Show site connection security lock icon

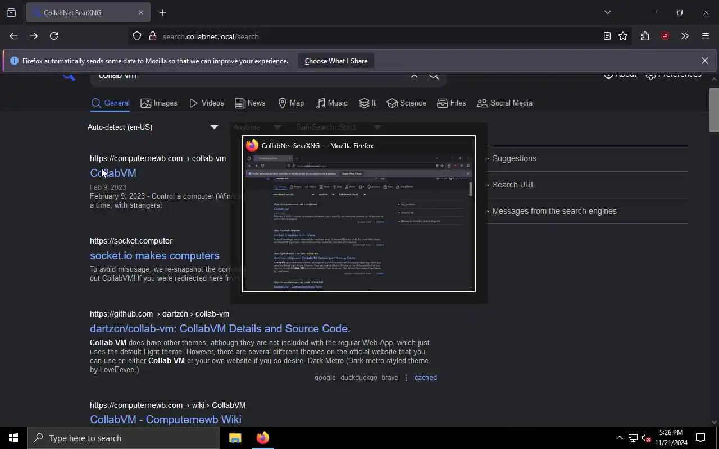point(152,36)
